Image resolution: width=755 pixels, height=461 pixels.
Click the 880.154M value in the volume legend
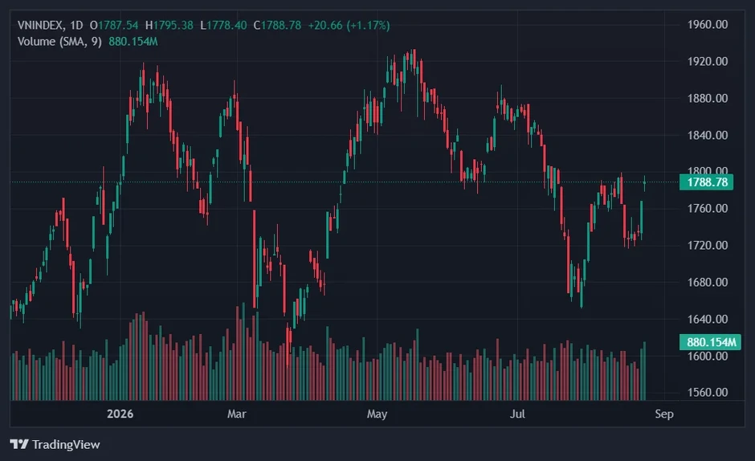133,42
